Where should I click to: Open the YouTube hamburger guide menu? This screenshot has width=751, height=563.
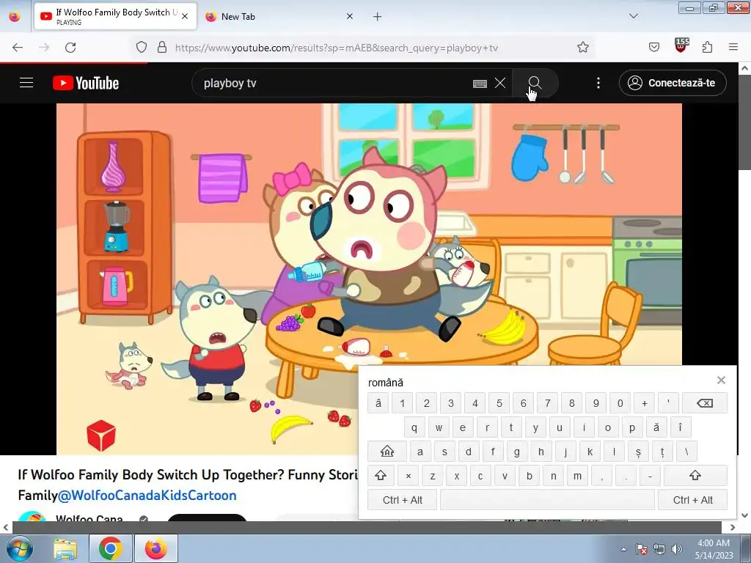tap(26, 83)
